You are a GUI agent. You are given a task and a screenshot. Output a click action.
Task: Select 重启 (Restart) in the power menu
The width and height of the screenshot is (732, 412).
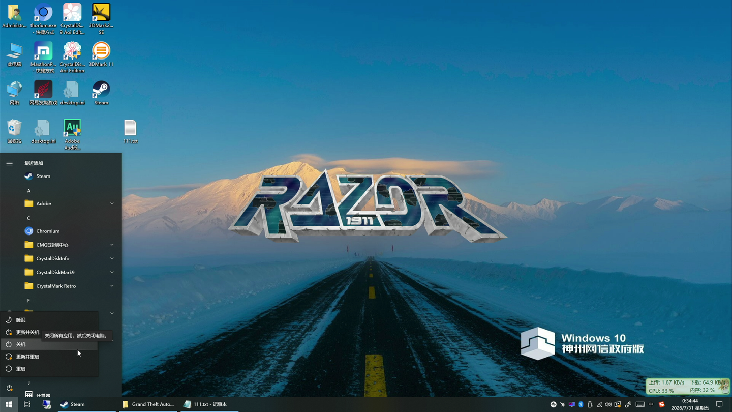tap(49, 369)
